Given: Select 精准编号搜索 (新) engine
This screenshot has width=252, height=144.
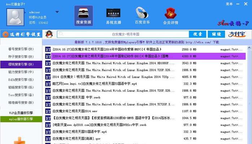Looking at the screenshot, I should [21, 103].
